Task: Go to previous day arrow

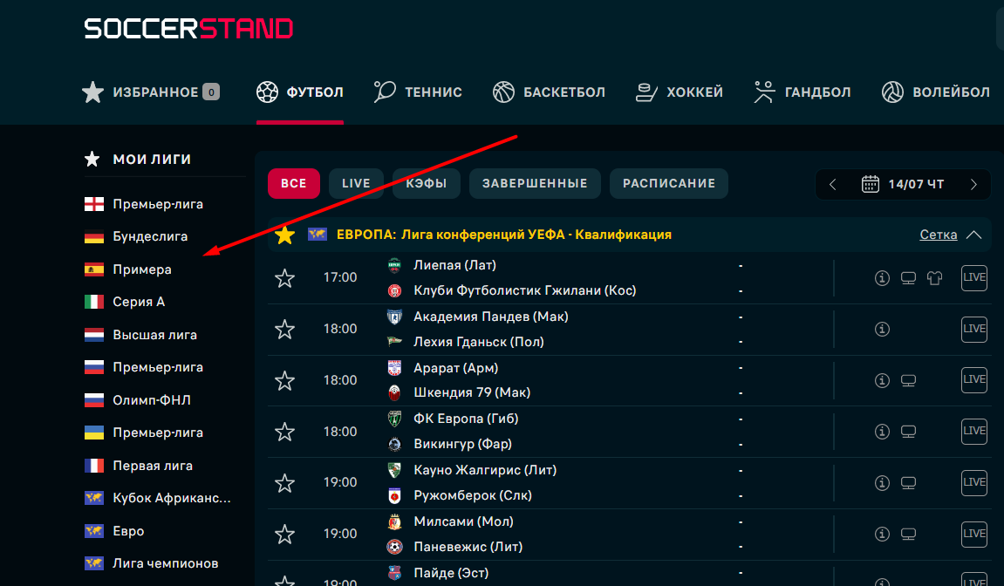Action: point(832,185)
